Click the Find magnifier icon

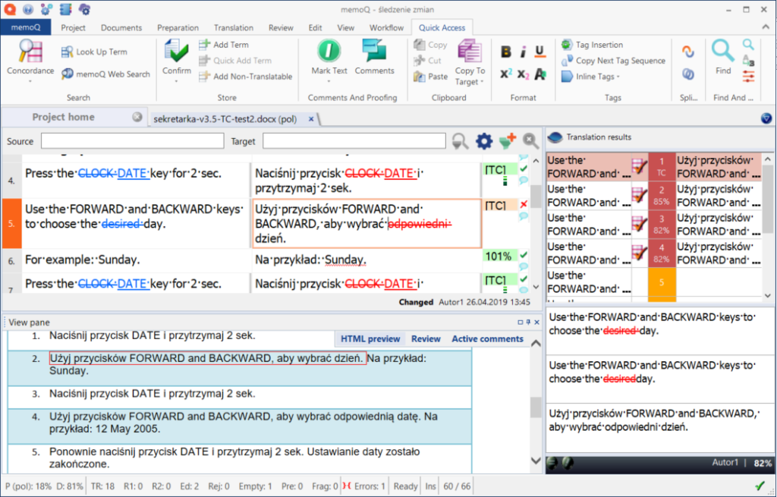[x=722, y=51]
